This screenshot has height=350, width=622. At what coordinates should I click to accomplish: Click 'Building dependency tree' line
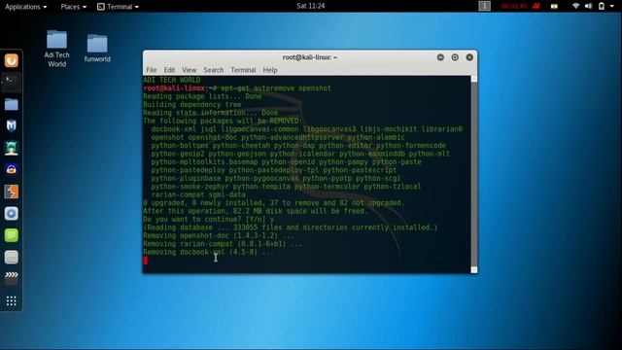[192, 105]
